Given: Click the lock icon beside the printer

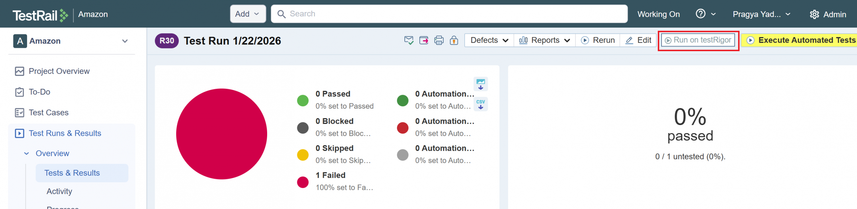Looking at the screenshot, I should coord(454,40).
